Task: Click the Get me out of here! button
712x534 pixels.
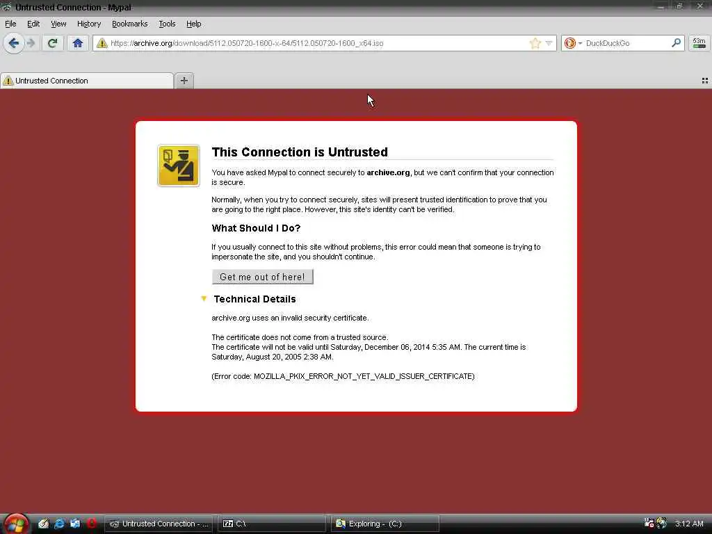Action: click(x=262, y=277)
